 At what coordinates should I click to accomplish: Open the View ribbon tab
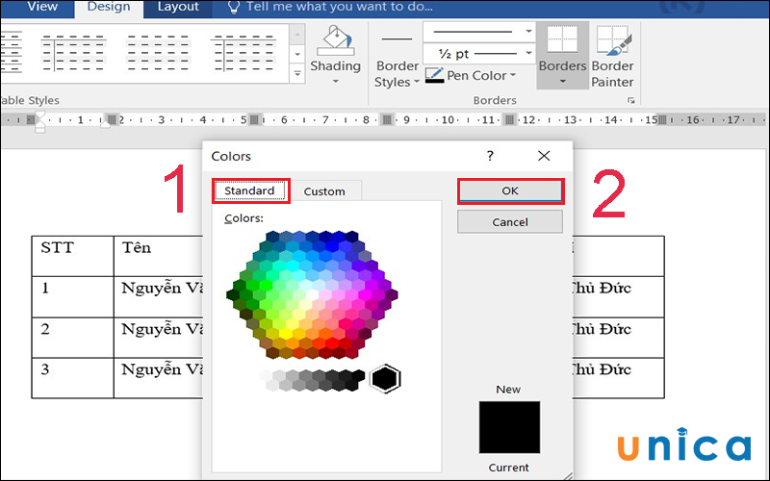(x=41, y=7)
